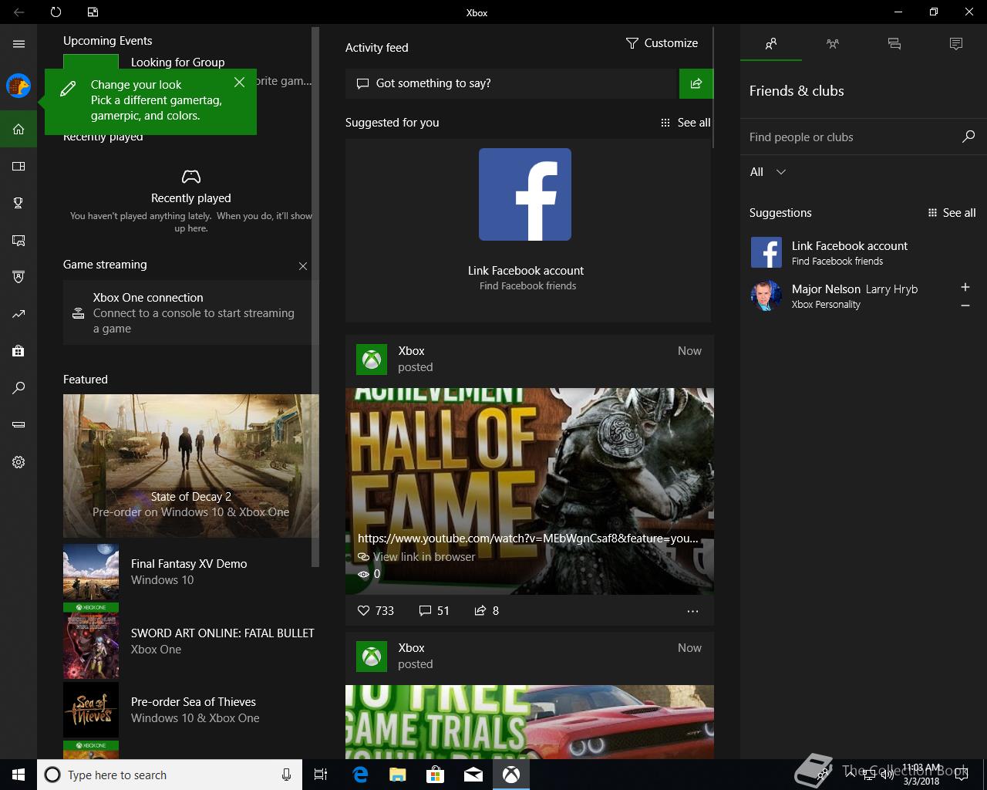Share the Hall of Fame post
The width and height of the screenshot is (987, 790).
[x=487, y=610]
